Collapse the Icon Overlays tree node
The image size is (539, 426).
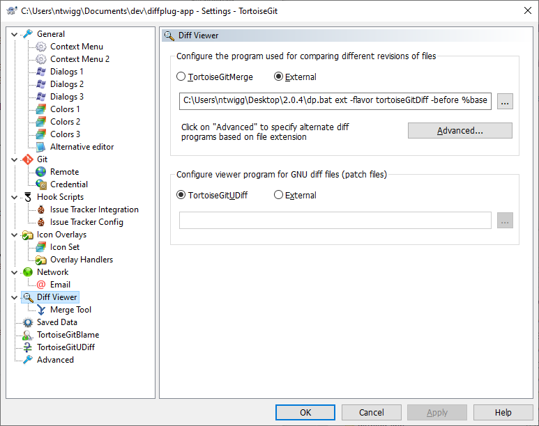pos(15,235)
